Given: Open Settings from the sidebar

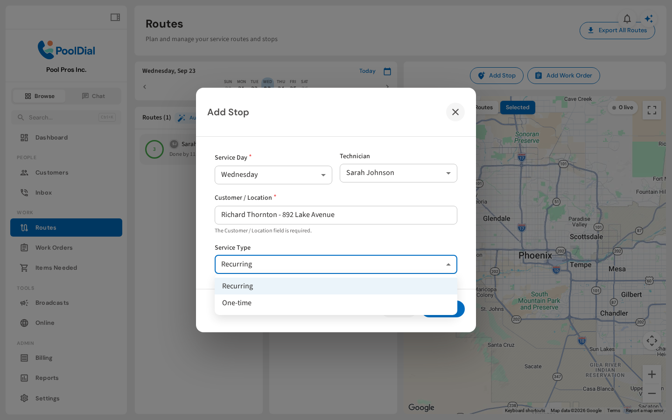Looking at the screenshot, I should (66, 399).
